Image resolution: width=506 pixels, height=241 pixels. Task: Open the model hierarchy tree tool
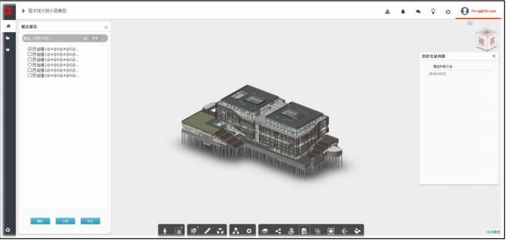click(x=236, y=231)
